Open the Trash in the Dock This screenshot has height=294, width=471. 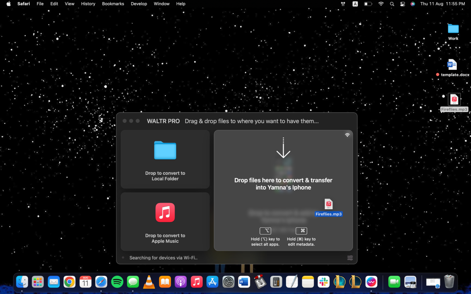(449, 282)
